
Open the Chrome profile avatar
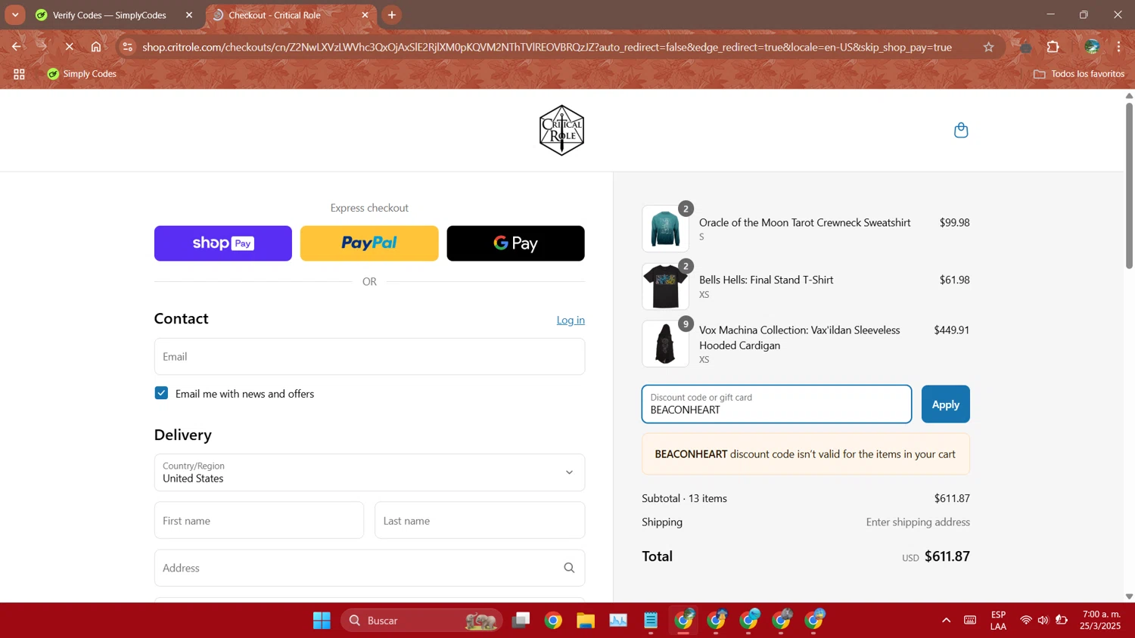point(1091,47)
